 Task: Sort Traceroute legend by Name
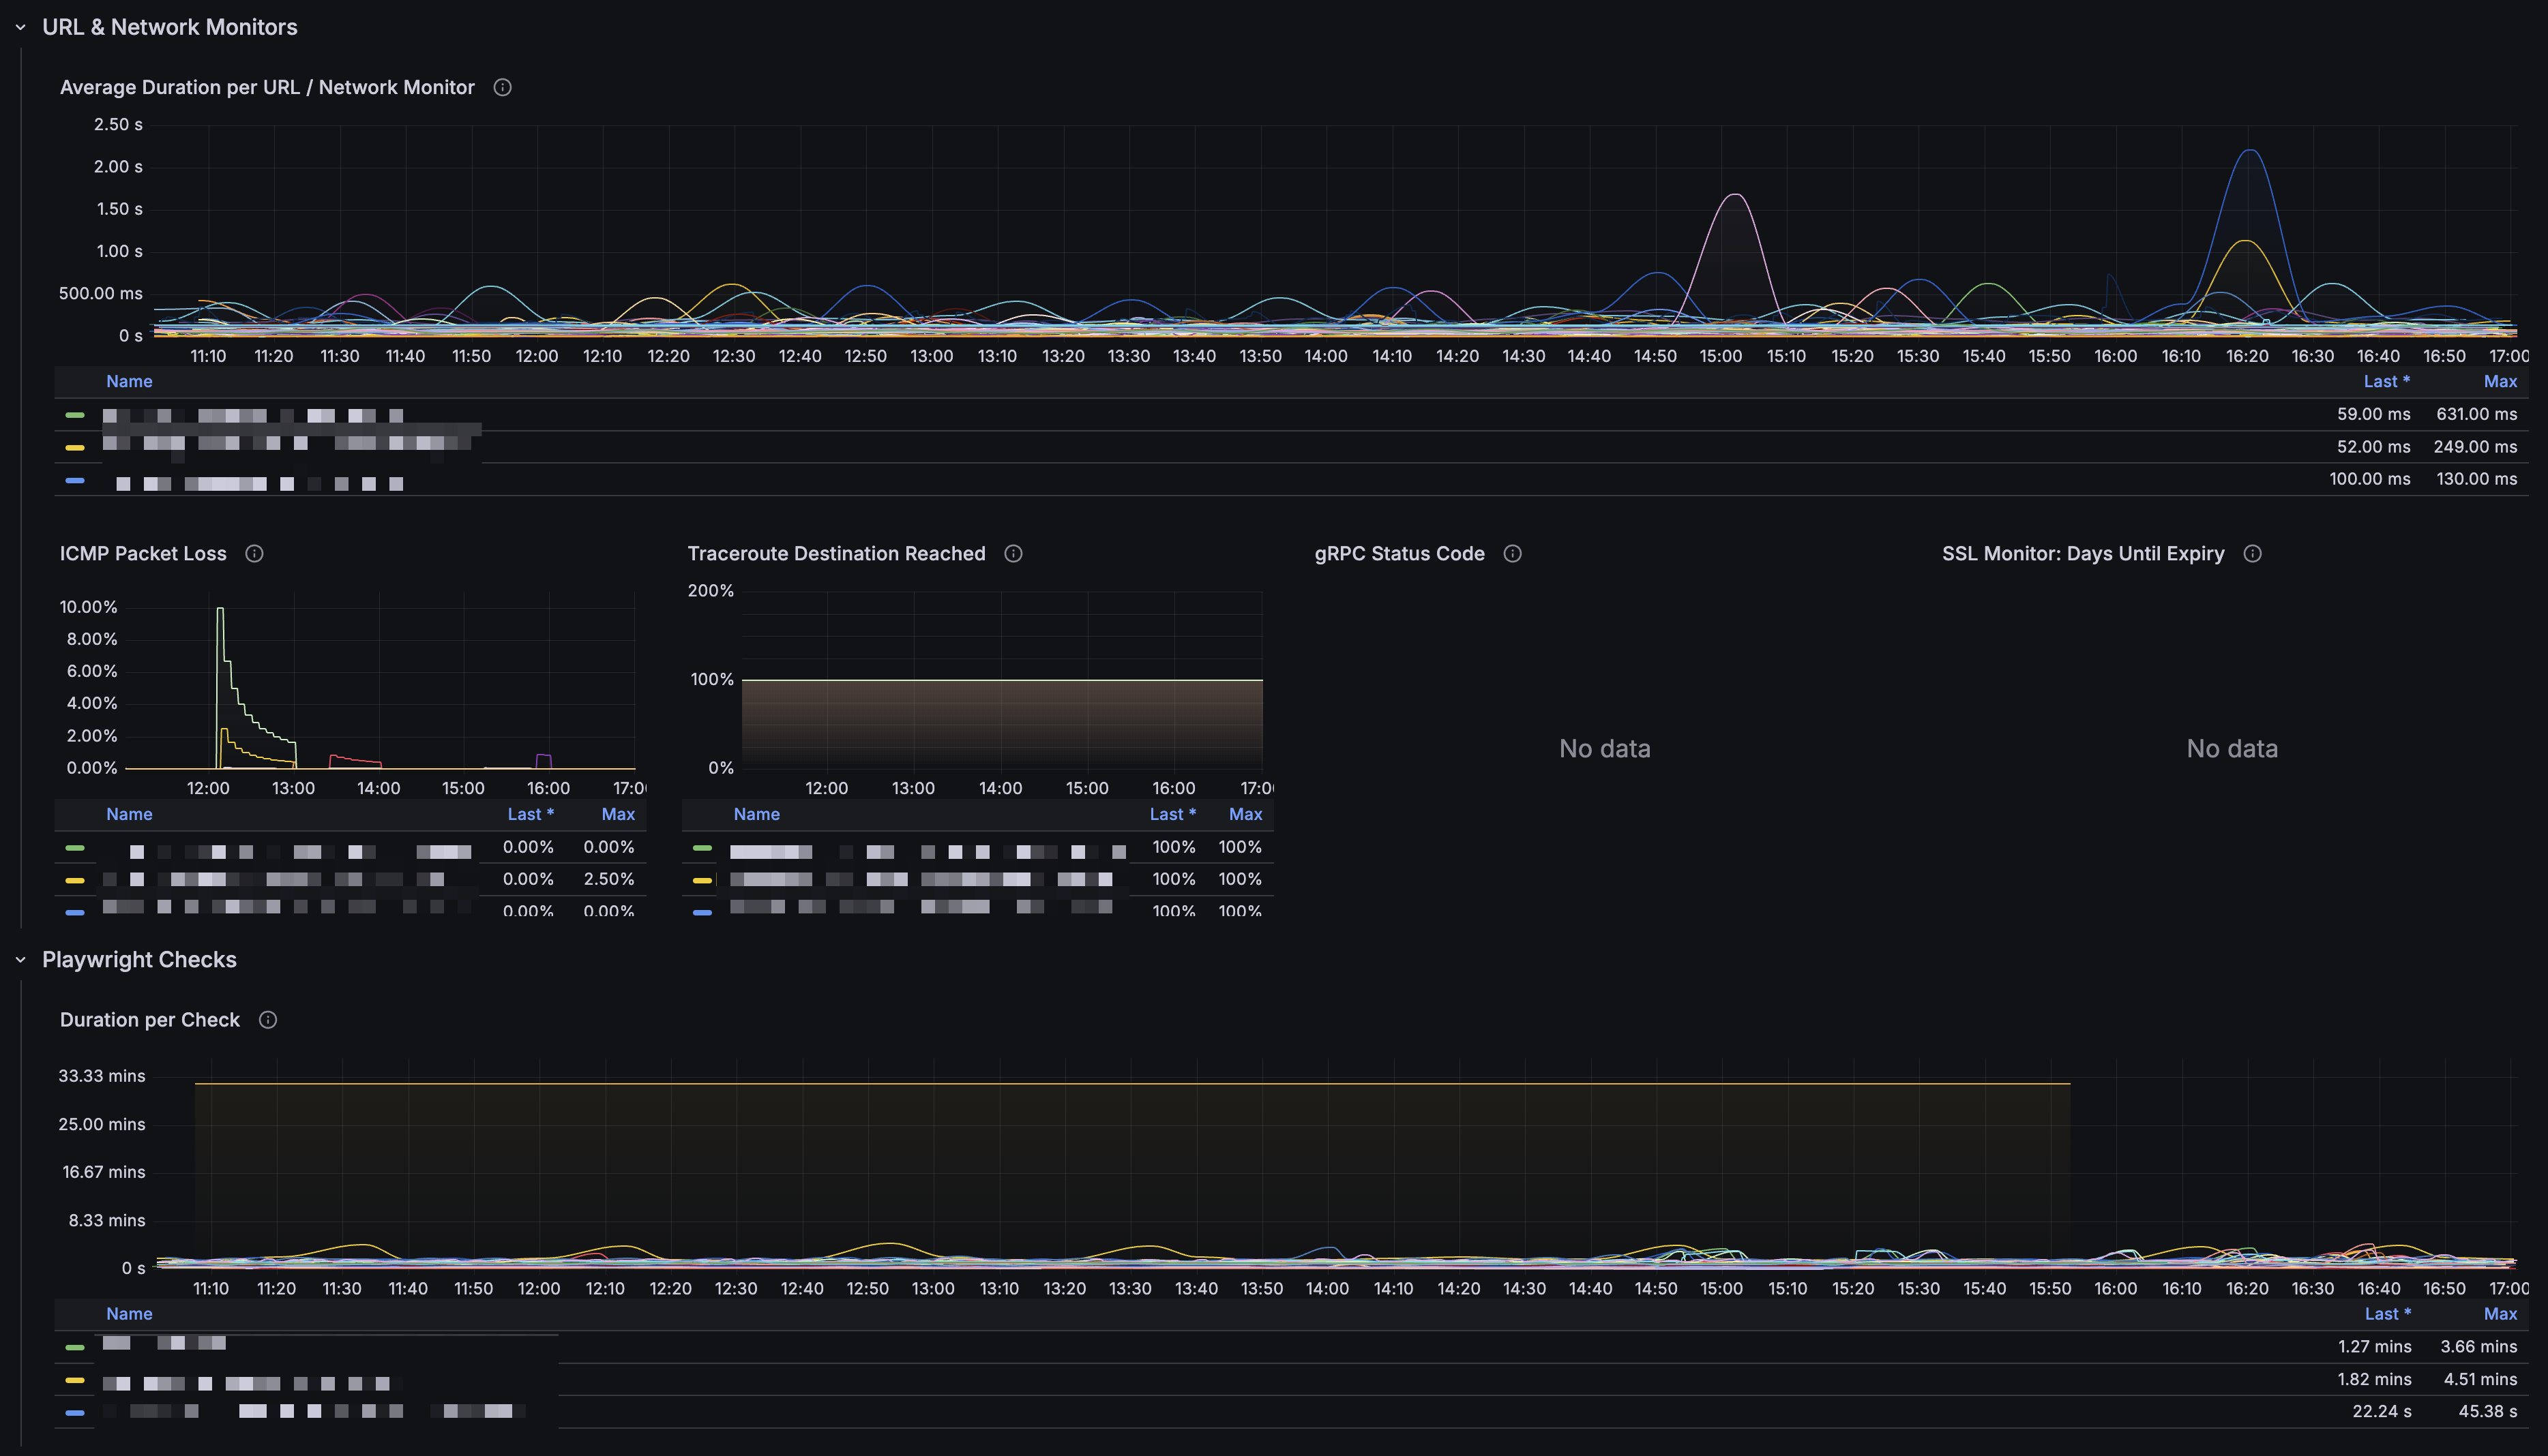coord(756,815)
